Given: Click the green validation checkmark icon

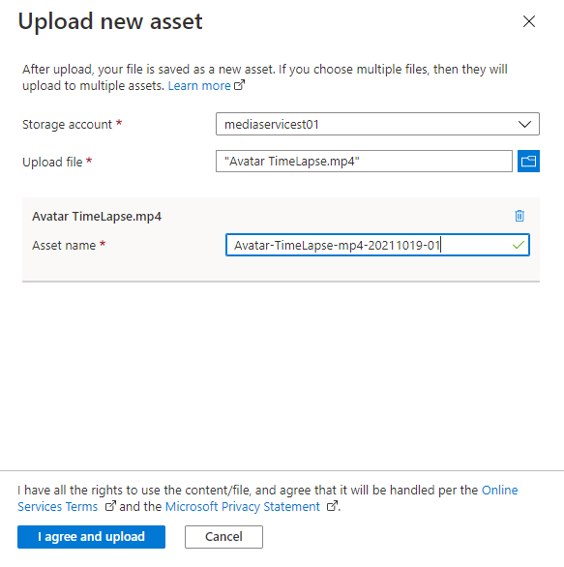Looking at the screenshot, I should tap(519, 245).
